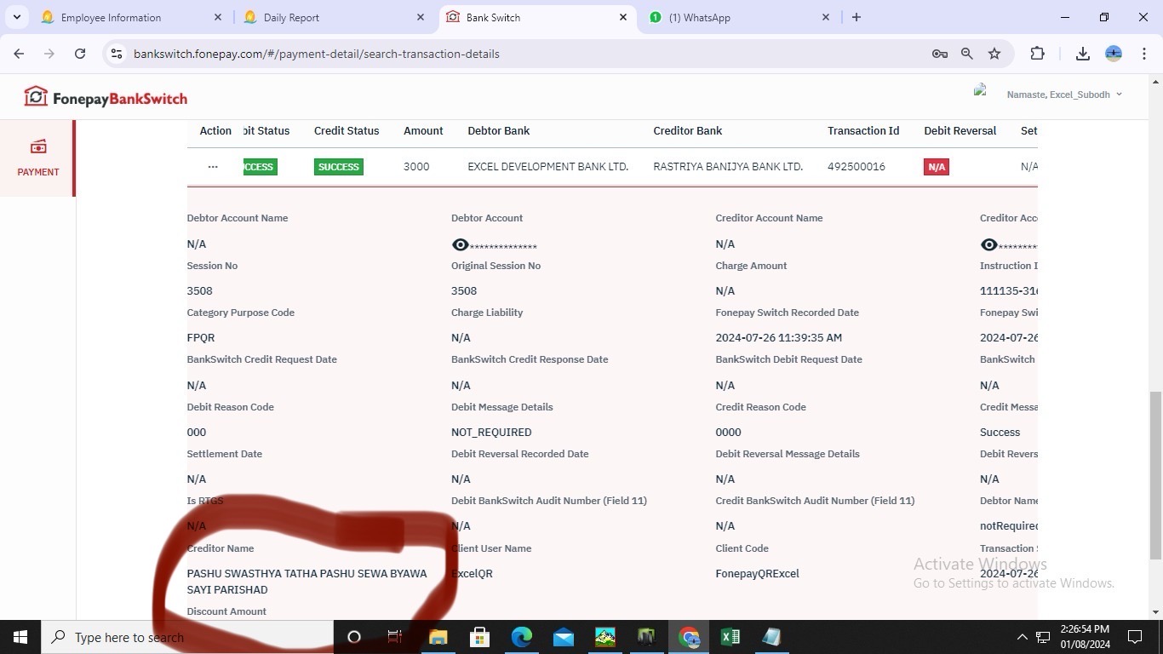
Task: Click the FonepayQRExcel client code value
Action: tap(758, 574)
